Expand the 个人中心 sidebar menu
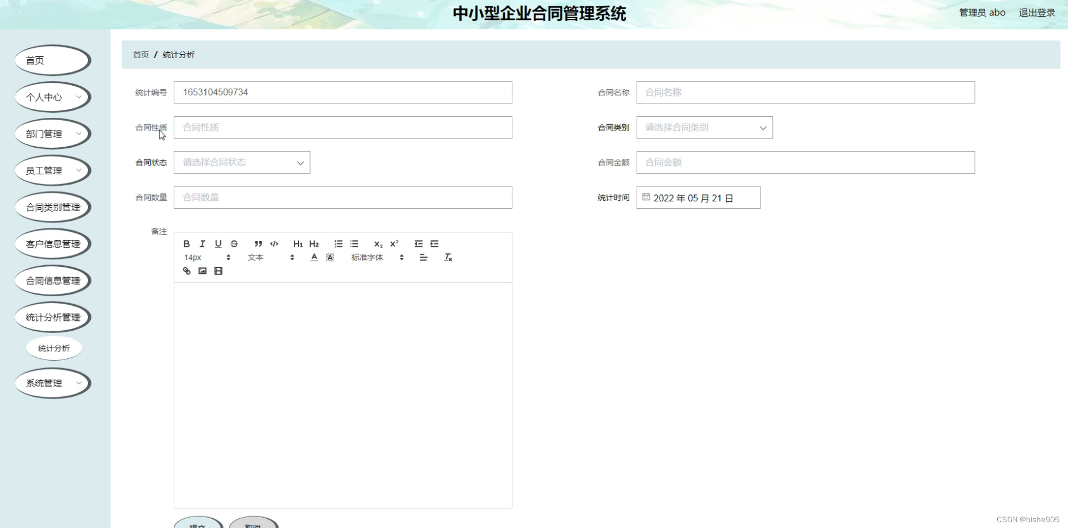This screenshot has width=1068, height=528. (x=52, y=97)
